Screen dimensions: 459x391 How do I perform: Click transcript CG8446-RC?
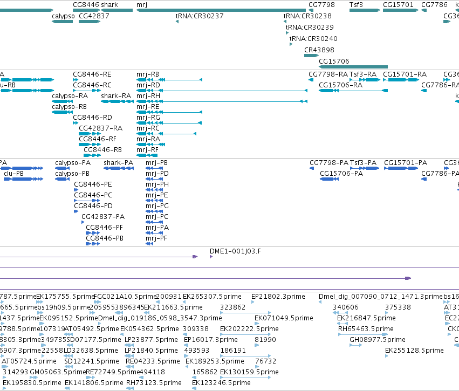[x=87, y=91]
